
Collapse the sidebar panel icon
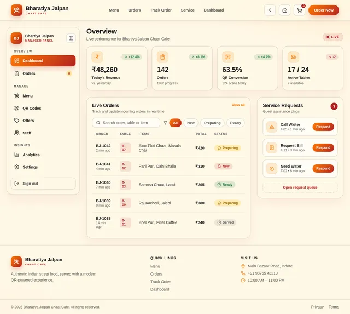coord(71,38)
